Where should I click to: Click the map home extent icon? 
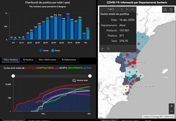click(165, 10)
